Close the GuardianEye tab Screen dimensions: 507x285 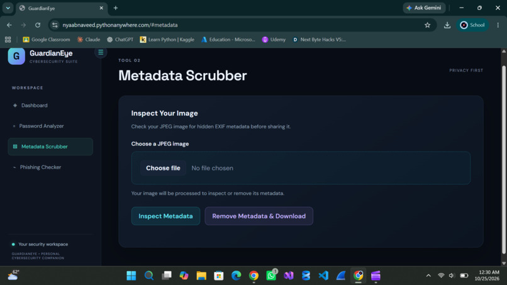pos(101,8)
